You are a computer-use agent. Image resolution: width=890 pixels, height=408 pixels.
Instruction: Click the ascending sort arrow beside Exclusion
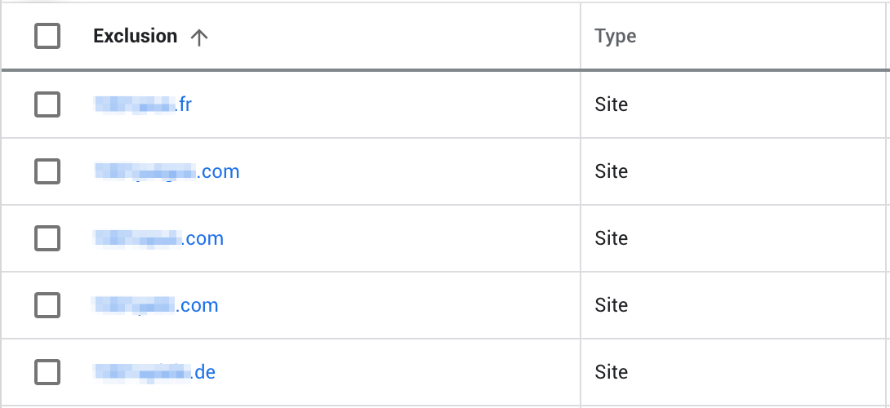tap(198, 38)
